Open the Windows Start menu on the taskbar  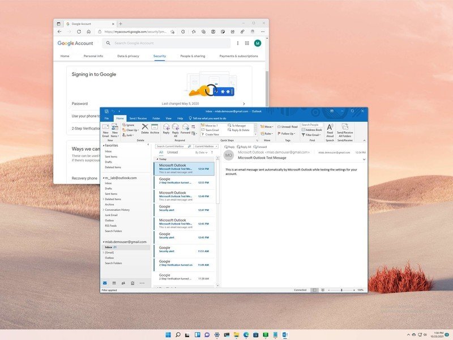point(168,335)
